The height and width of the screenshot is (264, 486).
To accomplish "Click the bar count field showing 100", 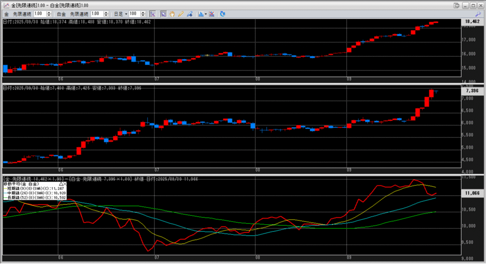I will 133,14.
